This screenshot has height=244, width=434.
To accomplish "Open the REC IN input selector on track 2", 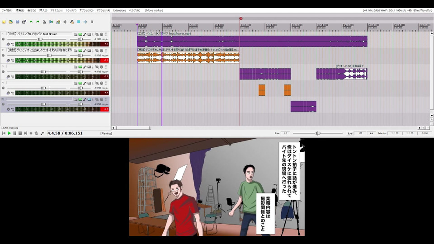I will tap(13, 60).
